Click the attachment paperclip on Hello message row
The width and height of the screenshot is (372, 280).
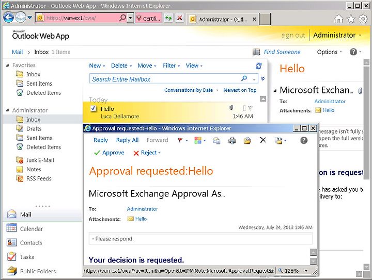coord(231,108)
